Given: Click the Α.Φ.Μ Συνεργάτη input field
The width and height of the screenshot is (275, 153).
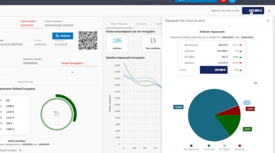Looking at the screenshot, I should point(31,25).
